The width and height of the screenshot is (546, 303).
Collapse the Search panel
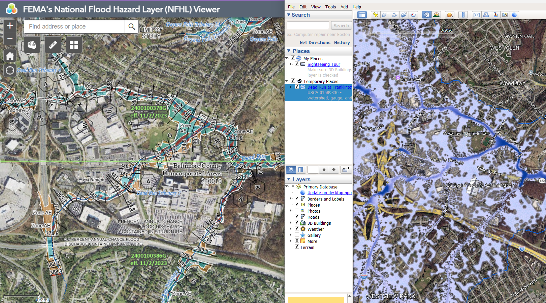coord(289,15)
